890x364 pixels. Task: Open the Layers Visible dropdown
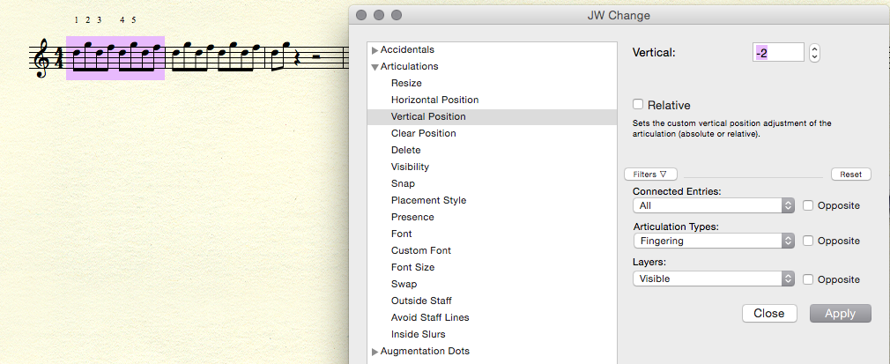(714, 279)
